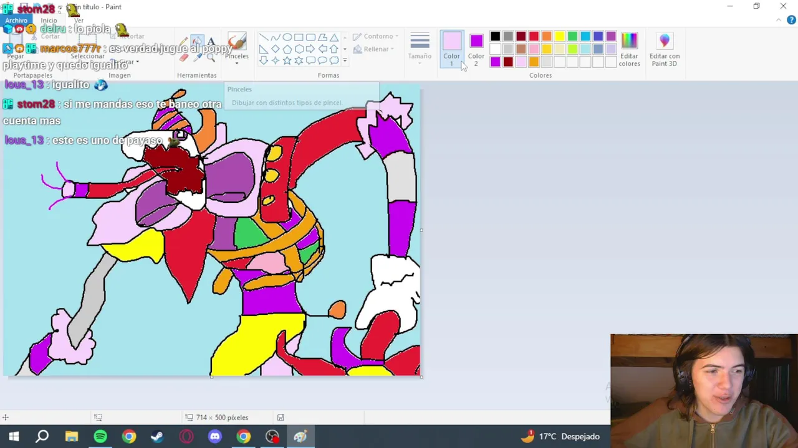The height and width of the screenshot is (448, 798).
Task: Switch to the Ver ribbon tab
Action: point(79,21)
